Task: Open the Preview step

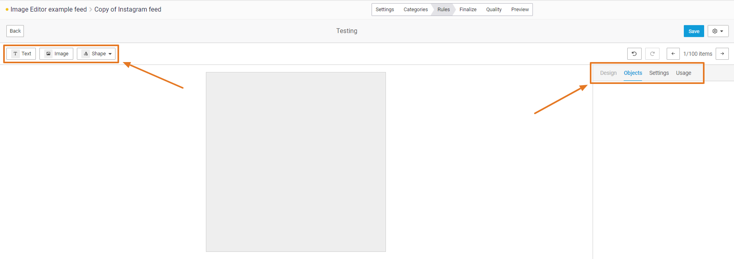Action: coord(520,10)
